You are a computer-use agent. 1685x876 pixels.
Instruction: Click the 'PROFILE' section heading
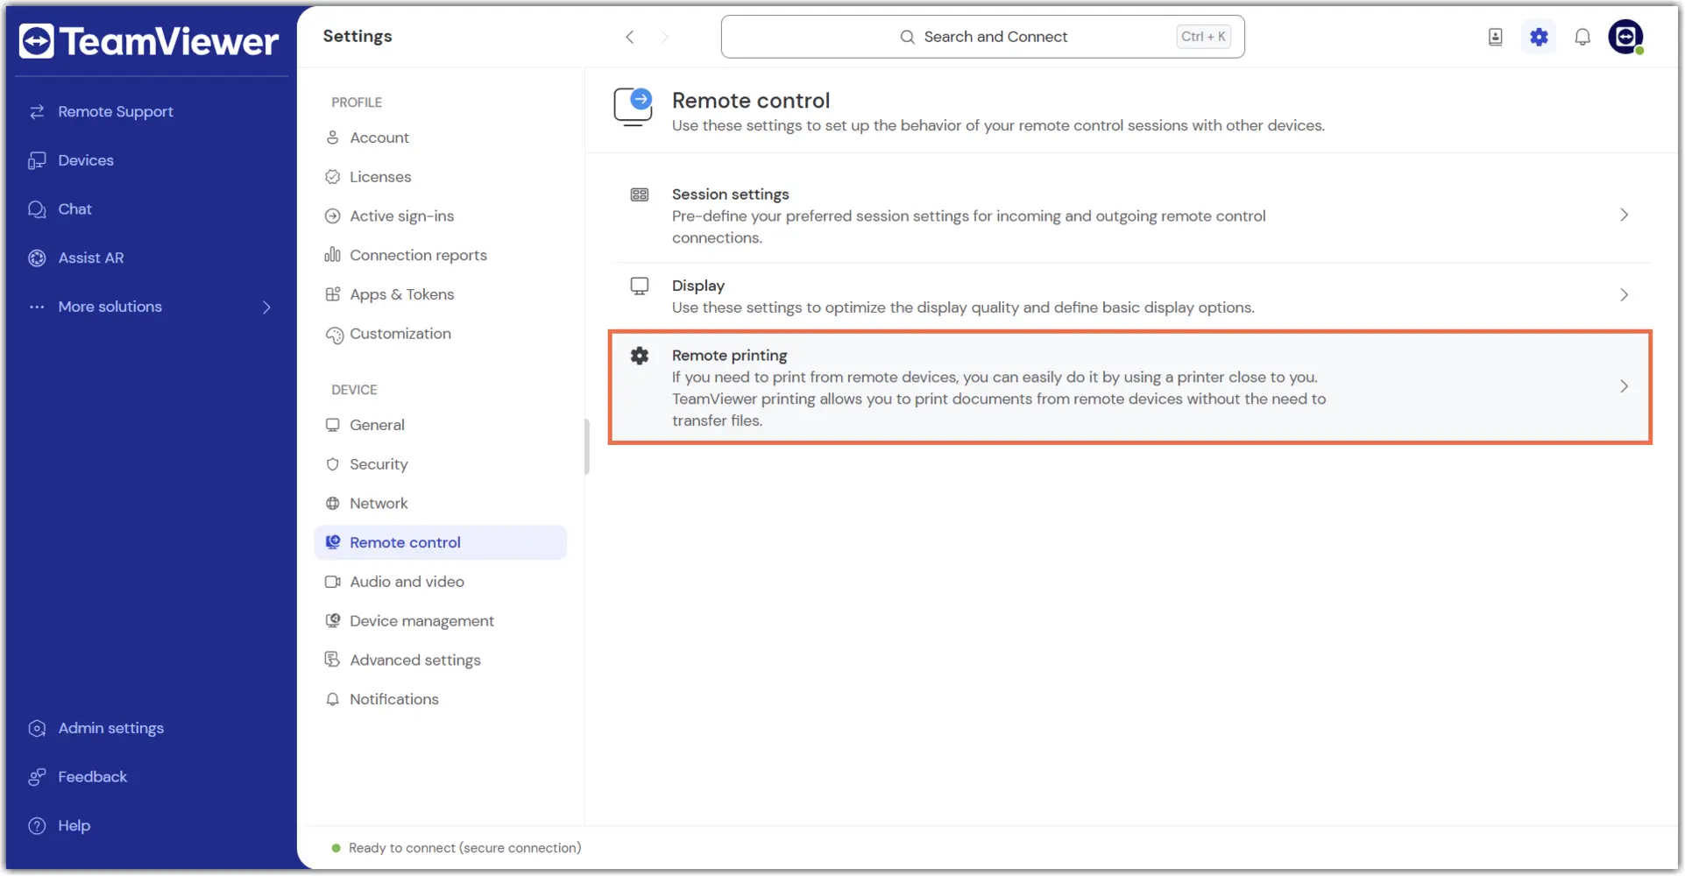click(x=357, y=102)
